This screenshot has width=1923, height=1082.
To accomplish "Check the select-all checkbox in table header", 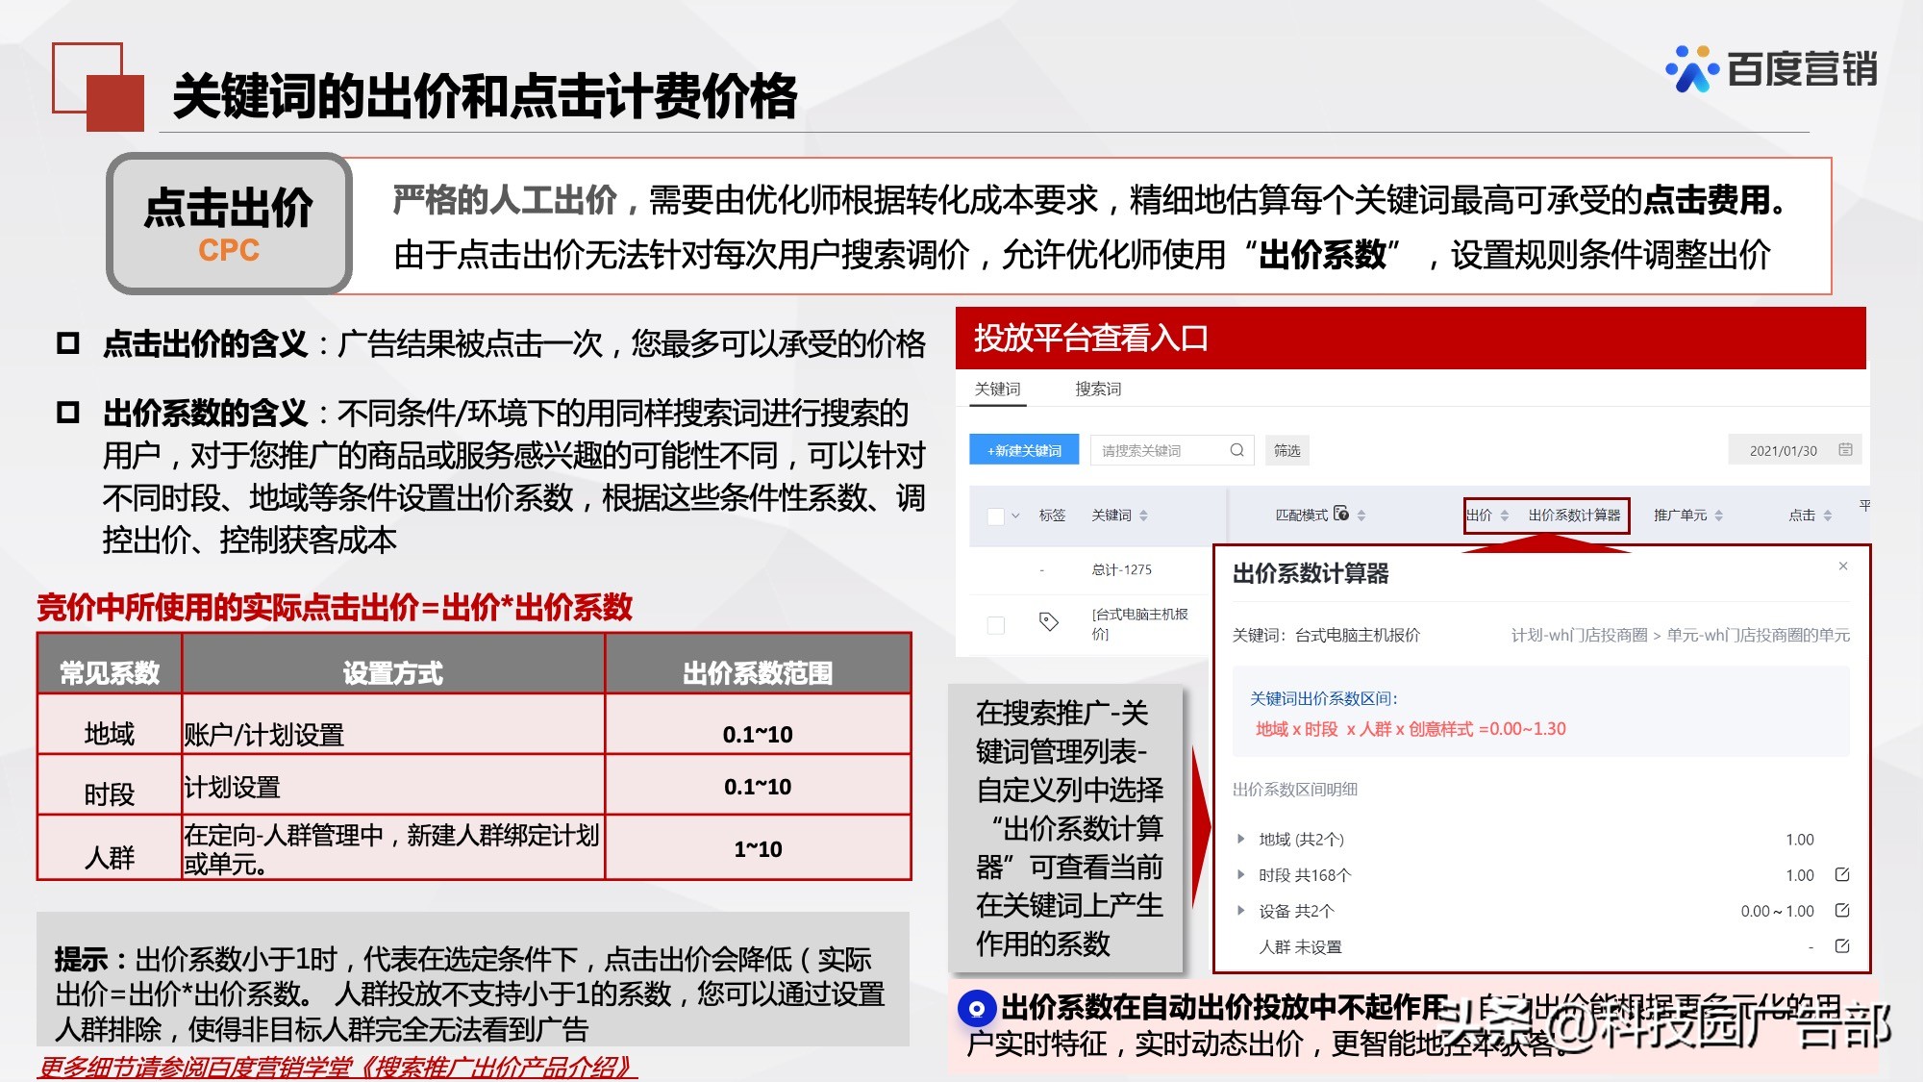I will (x=996, y=516).
